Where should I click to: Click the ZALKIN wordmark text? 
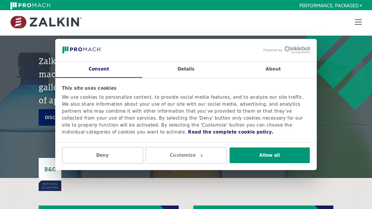click(x=55, y=22)
